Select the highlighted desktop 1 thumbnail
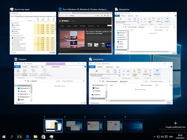The image size is (187, 140). 53,126
